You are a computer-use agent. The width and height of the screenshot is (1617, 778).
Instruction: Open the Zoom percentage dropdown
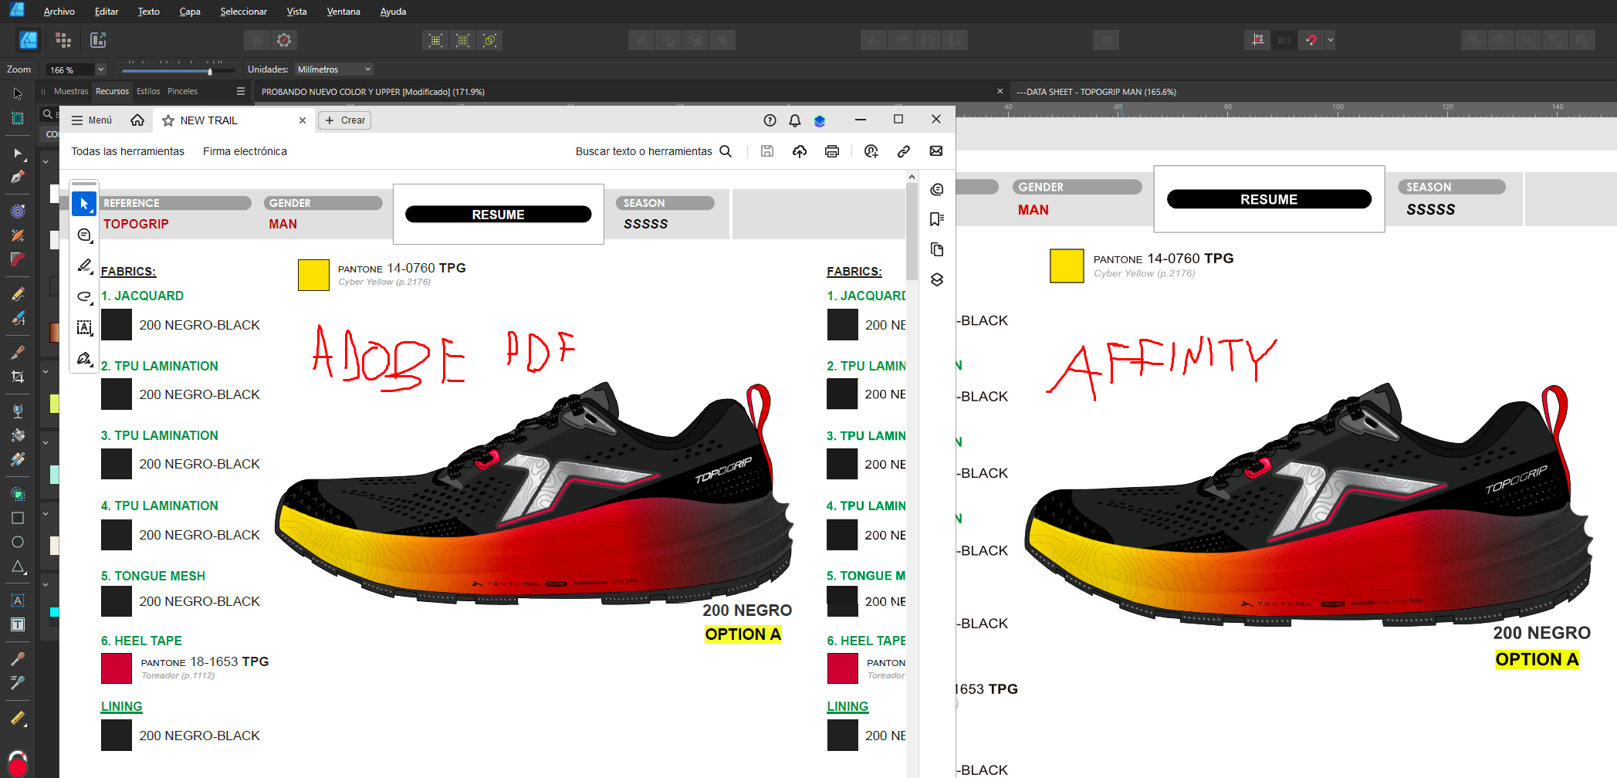click(x=100, y=69)
